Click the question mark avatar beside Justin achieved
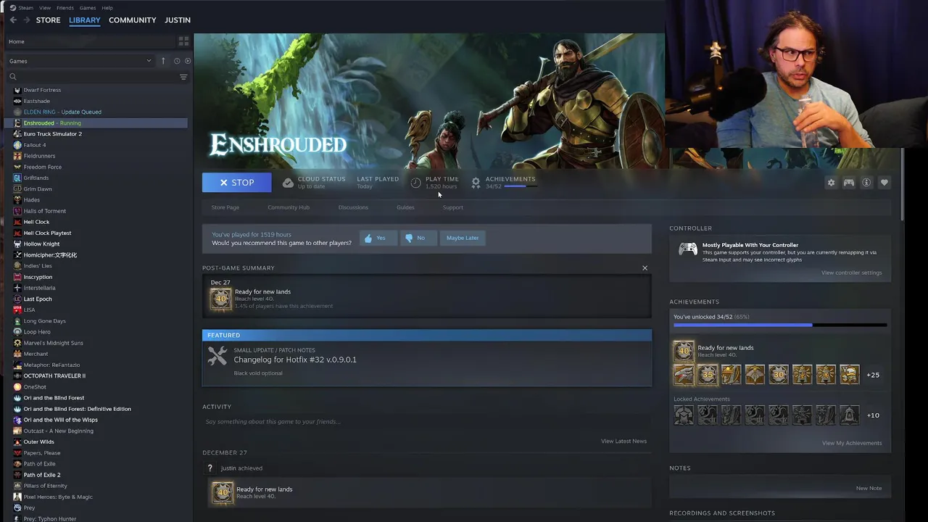 coord(210,468)
